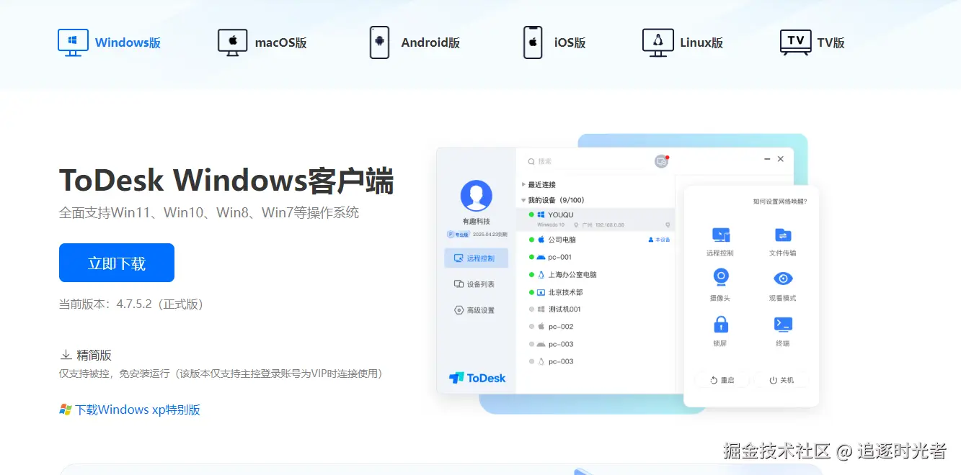Viewport: 961px width, 475px height.
Task: Open 下载Windows xp特别版 link
Action: pyautogui.click(x=138, y=410)
